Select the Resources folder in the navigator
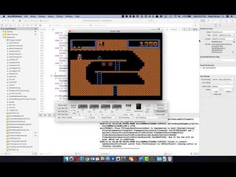Screen dimensions: 236x177 [x=11, y=37]
